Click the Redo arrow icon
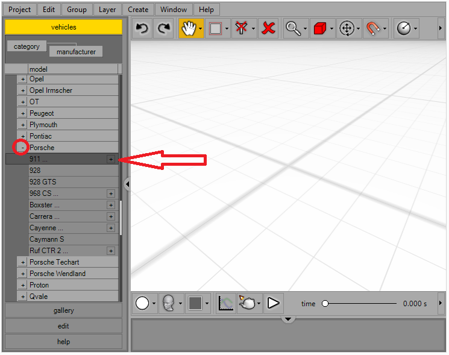This screenshot has width=449, height=355. (x=163, y=28)
